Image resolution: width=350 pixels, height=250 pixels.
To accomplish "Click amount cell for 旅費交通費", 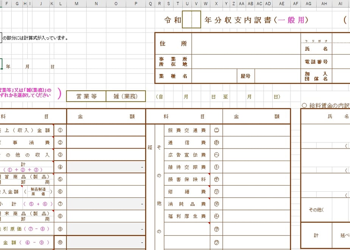I will point(256,130).
